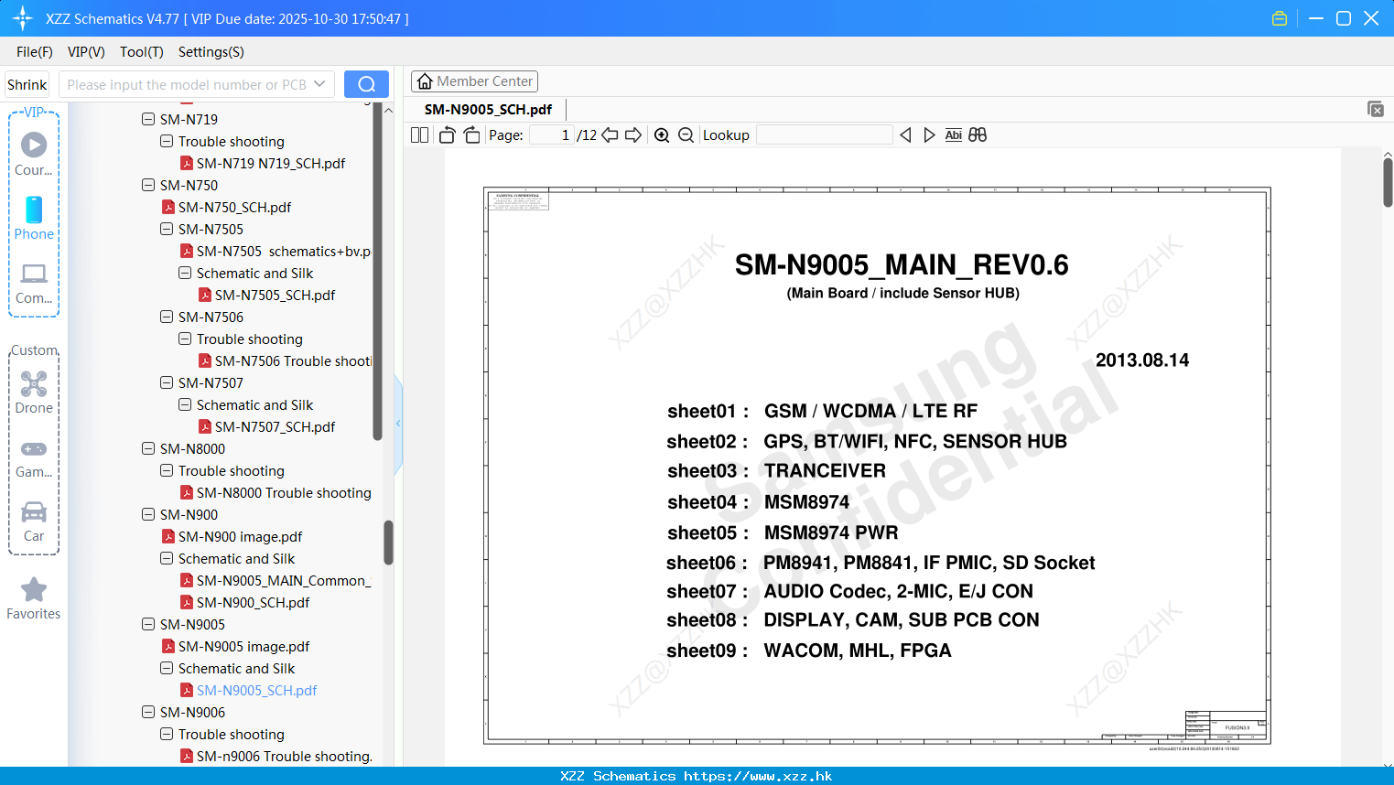Toggle search highlight with binoculars icon

[x=977, y=134]
